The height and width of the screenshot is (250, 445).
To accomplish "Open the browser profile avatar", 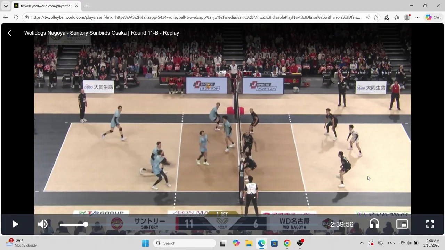I will 407,17.
